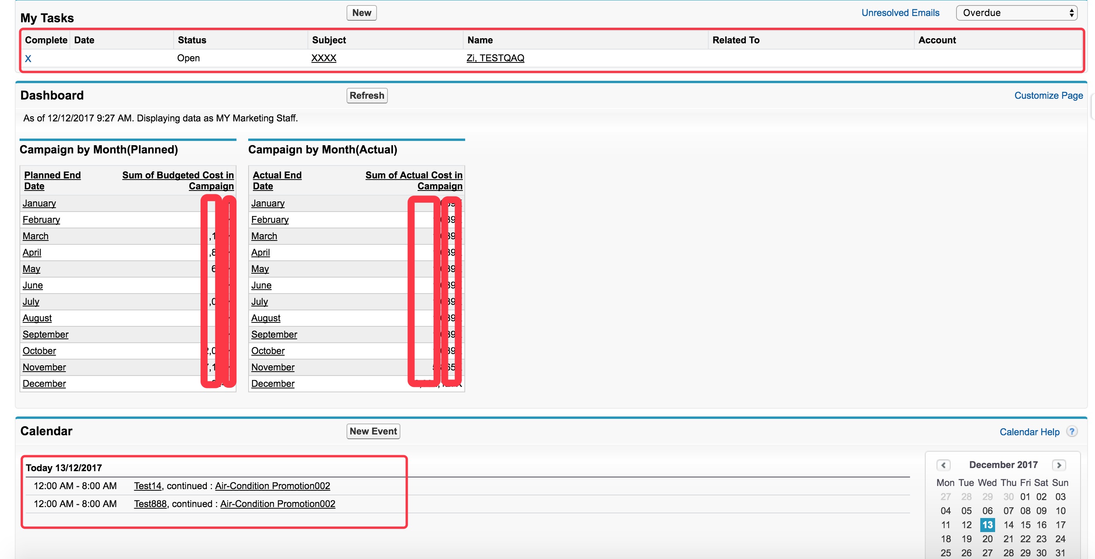Screen dimensions: 1095x559
Task: Refresh the dashboard
Action: [x=366, y=95]
